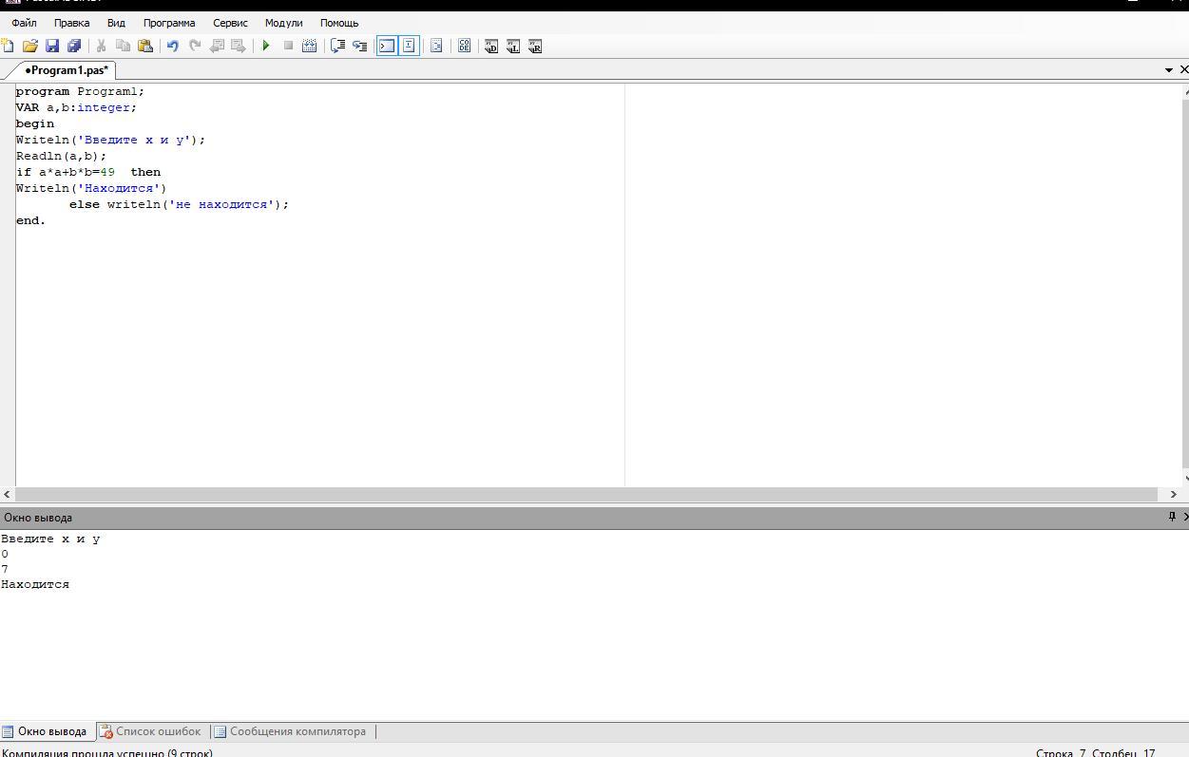Click the editor horizontal scrollbar track
The width and height of the screenshot is (1189, 757).
586,494
